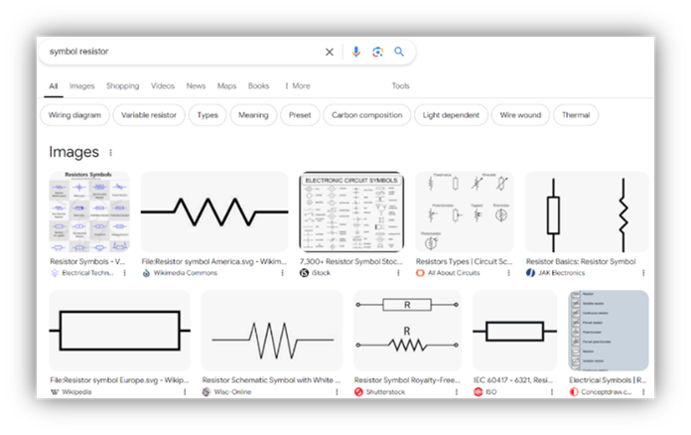691x435 pixels.
Task: Choose the Carbon composition filter chip
Action: [366, 115]
